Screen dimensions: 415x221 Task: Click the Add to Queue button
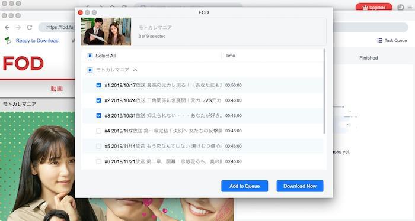click(244, 186)
